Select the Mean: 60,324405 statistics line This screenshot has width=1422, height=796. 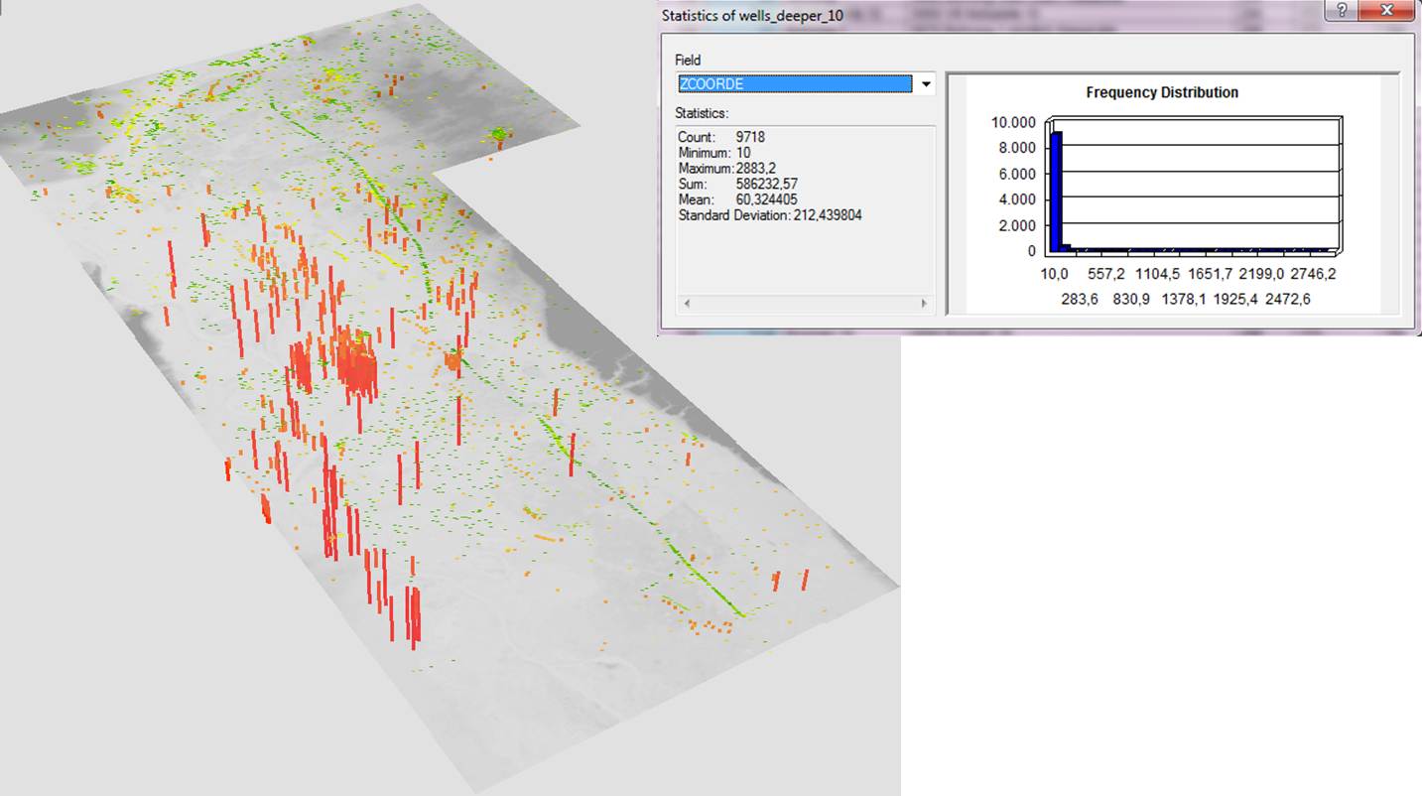[x=738, y=199]
